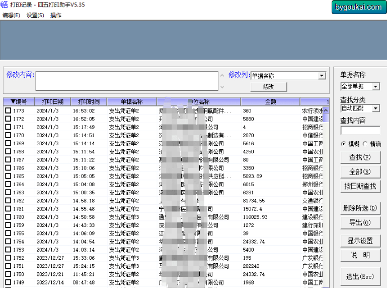Image resolution: width=387 pixels, height=288 pixels.
Task: Click the table vertical scrollbar thumb
Action: (x=326, y=118)
